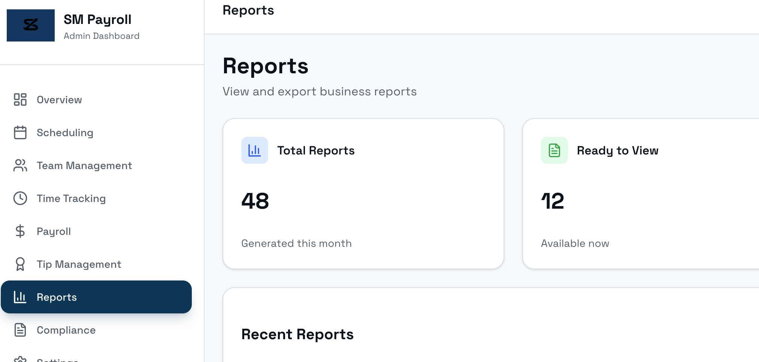
Task: Click the Reports page breadcrumb title
Action: pyautogui.click(x=248, y=10)
